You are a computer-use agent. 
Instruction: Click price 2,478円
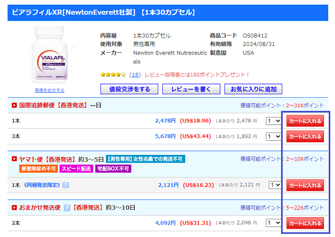coord(165,121)
